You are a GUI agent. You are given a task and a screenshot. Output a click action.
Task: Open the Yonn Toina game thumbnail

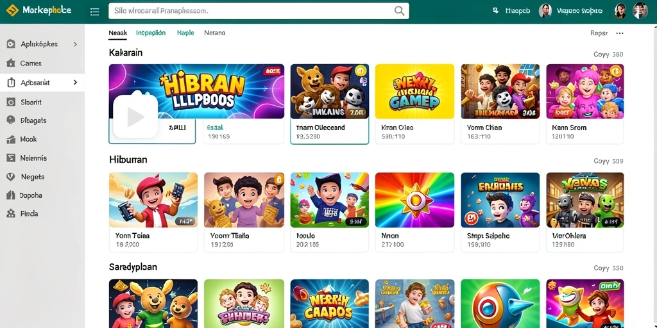(153, 200)
